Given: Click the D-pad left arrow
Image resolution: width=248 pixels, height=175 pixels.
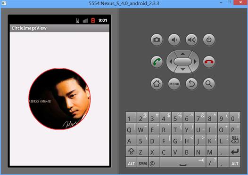Looking at the screenshot, I should pos(171,62).
